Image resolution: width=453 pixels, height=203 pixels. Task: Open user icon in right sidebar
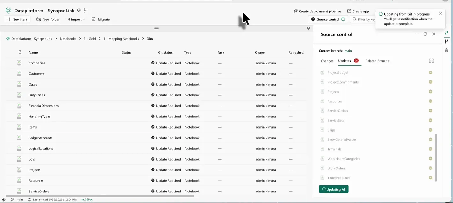click(446, 50)
